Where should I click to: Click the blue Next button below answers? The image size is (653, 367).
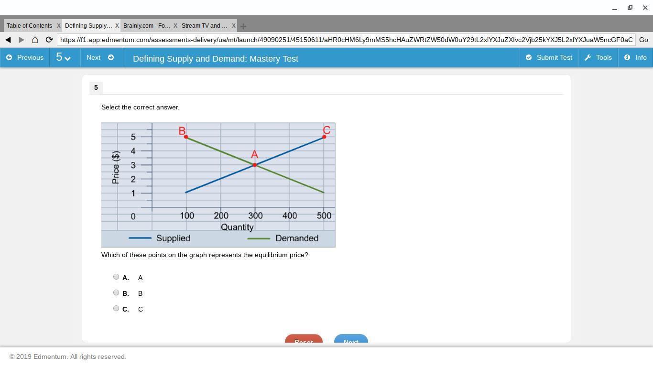(x=351, y=339)
